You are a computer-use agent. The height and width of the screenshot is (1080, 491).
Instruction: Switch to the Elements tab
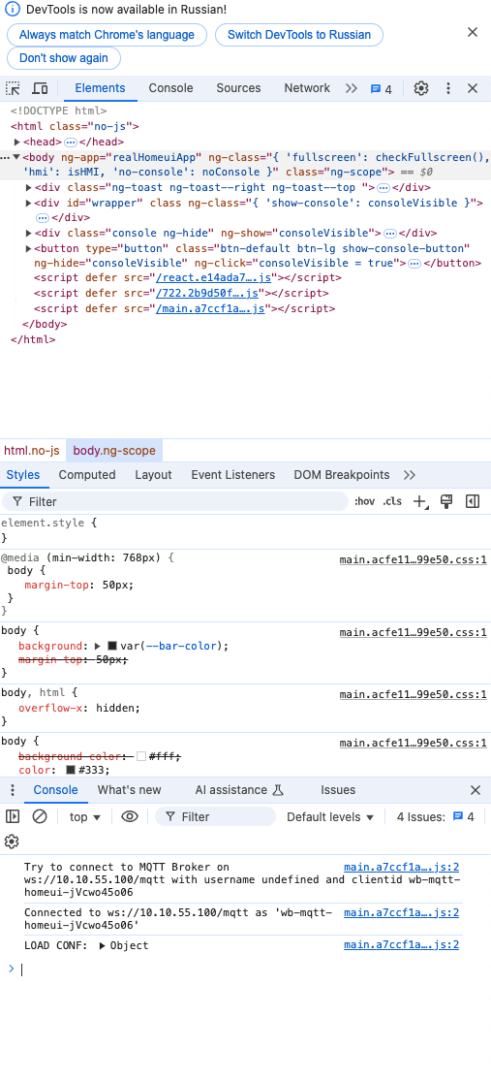(101, 88)
